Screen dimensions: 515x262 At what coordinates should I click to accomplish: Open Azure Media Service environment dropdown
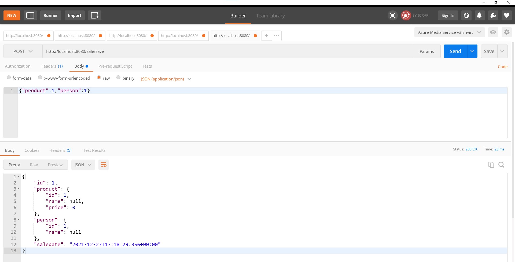[x=450, y=32]
